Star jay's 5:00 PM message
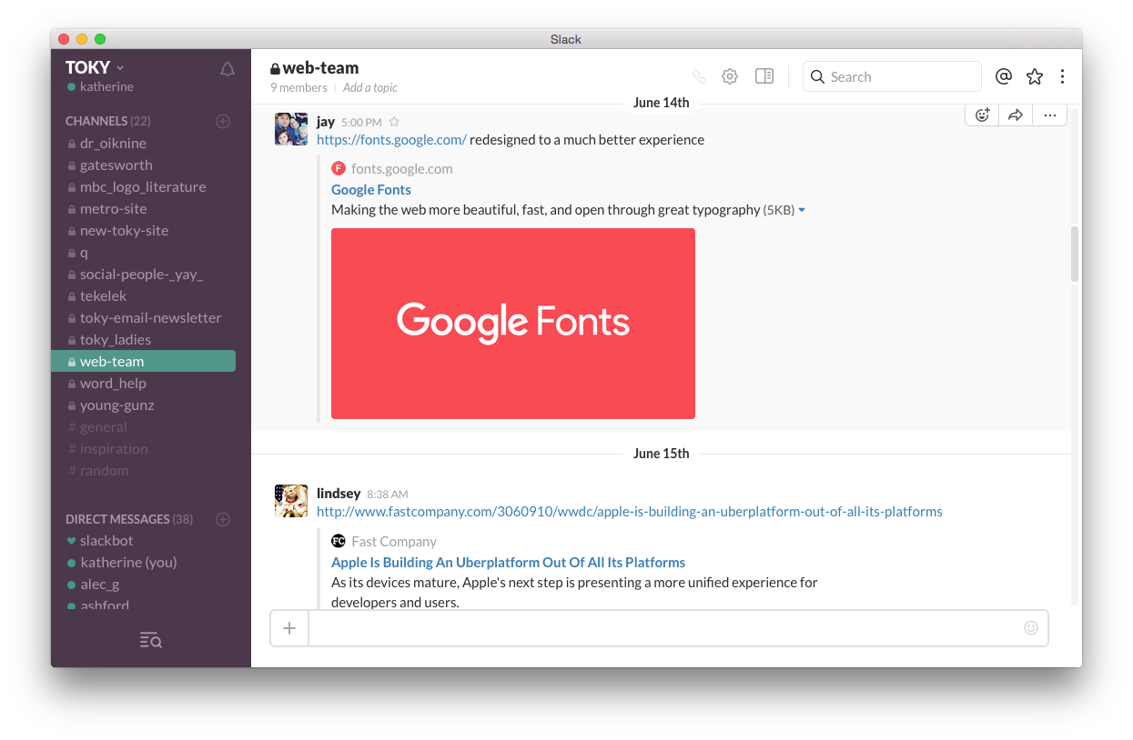 (394, 122)
